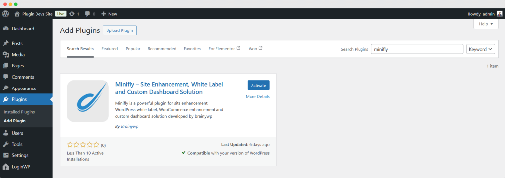Click the five-star rating row
505x178 pixels.
pos(83,145)
